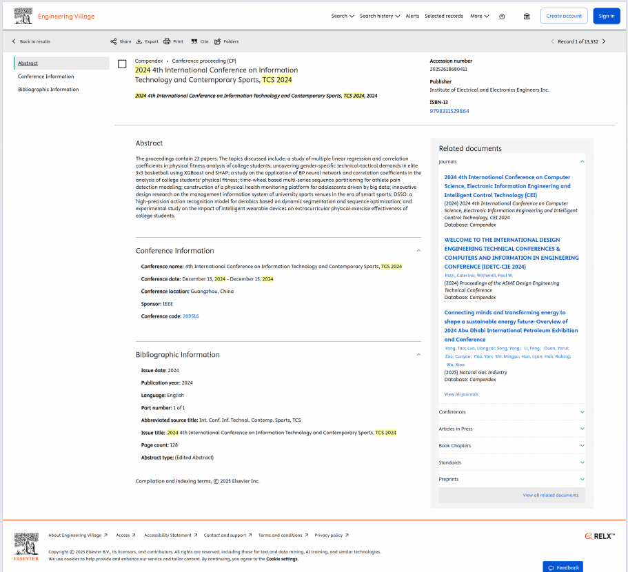
Task: Open Access footer link
Action: click(125, 535)
